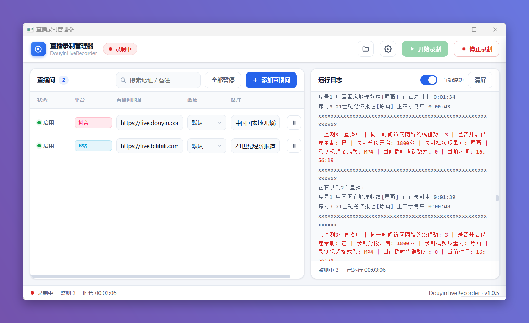Click the 开始录制 button
This screenshot has width=529, height=323.
point(425,49)
